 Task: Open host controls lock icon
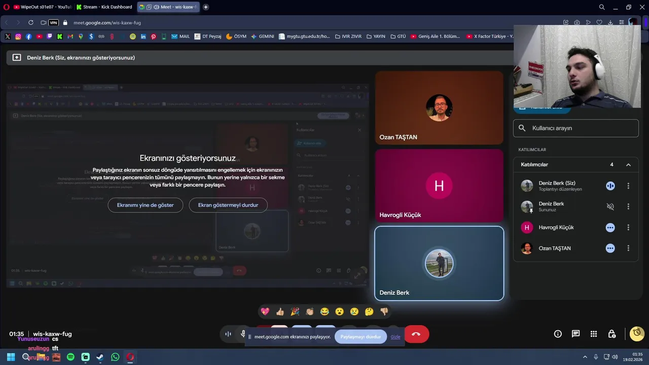click(612, 334)
